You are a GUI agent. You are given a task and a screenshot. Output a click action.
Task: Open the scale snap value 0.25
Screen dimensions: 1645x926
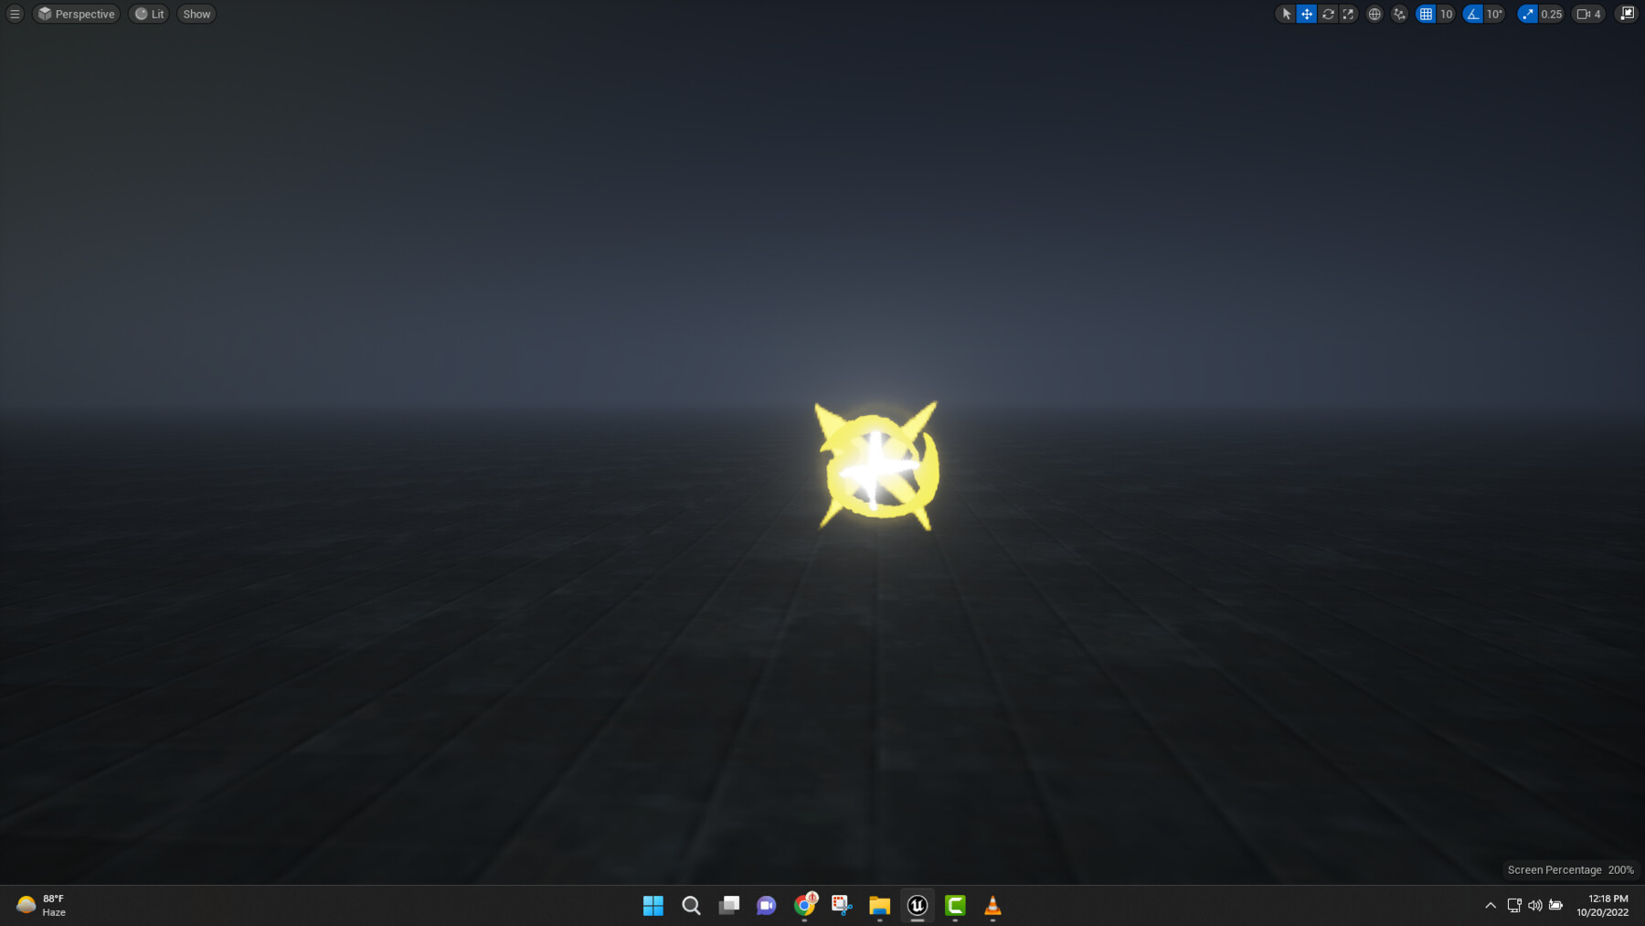(1551, 14)
